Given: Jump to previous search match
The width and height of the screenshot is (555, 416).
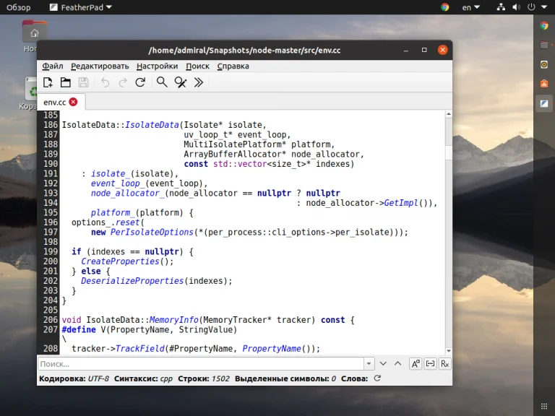Looking at the screenshot, I should click(x=397, y=363).
